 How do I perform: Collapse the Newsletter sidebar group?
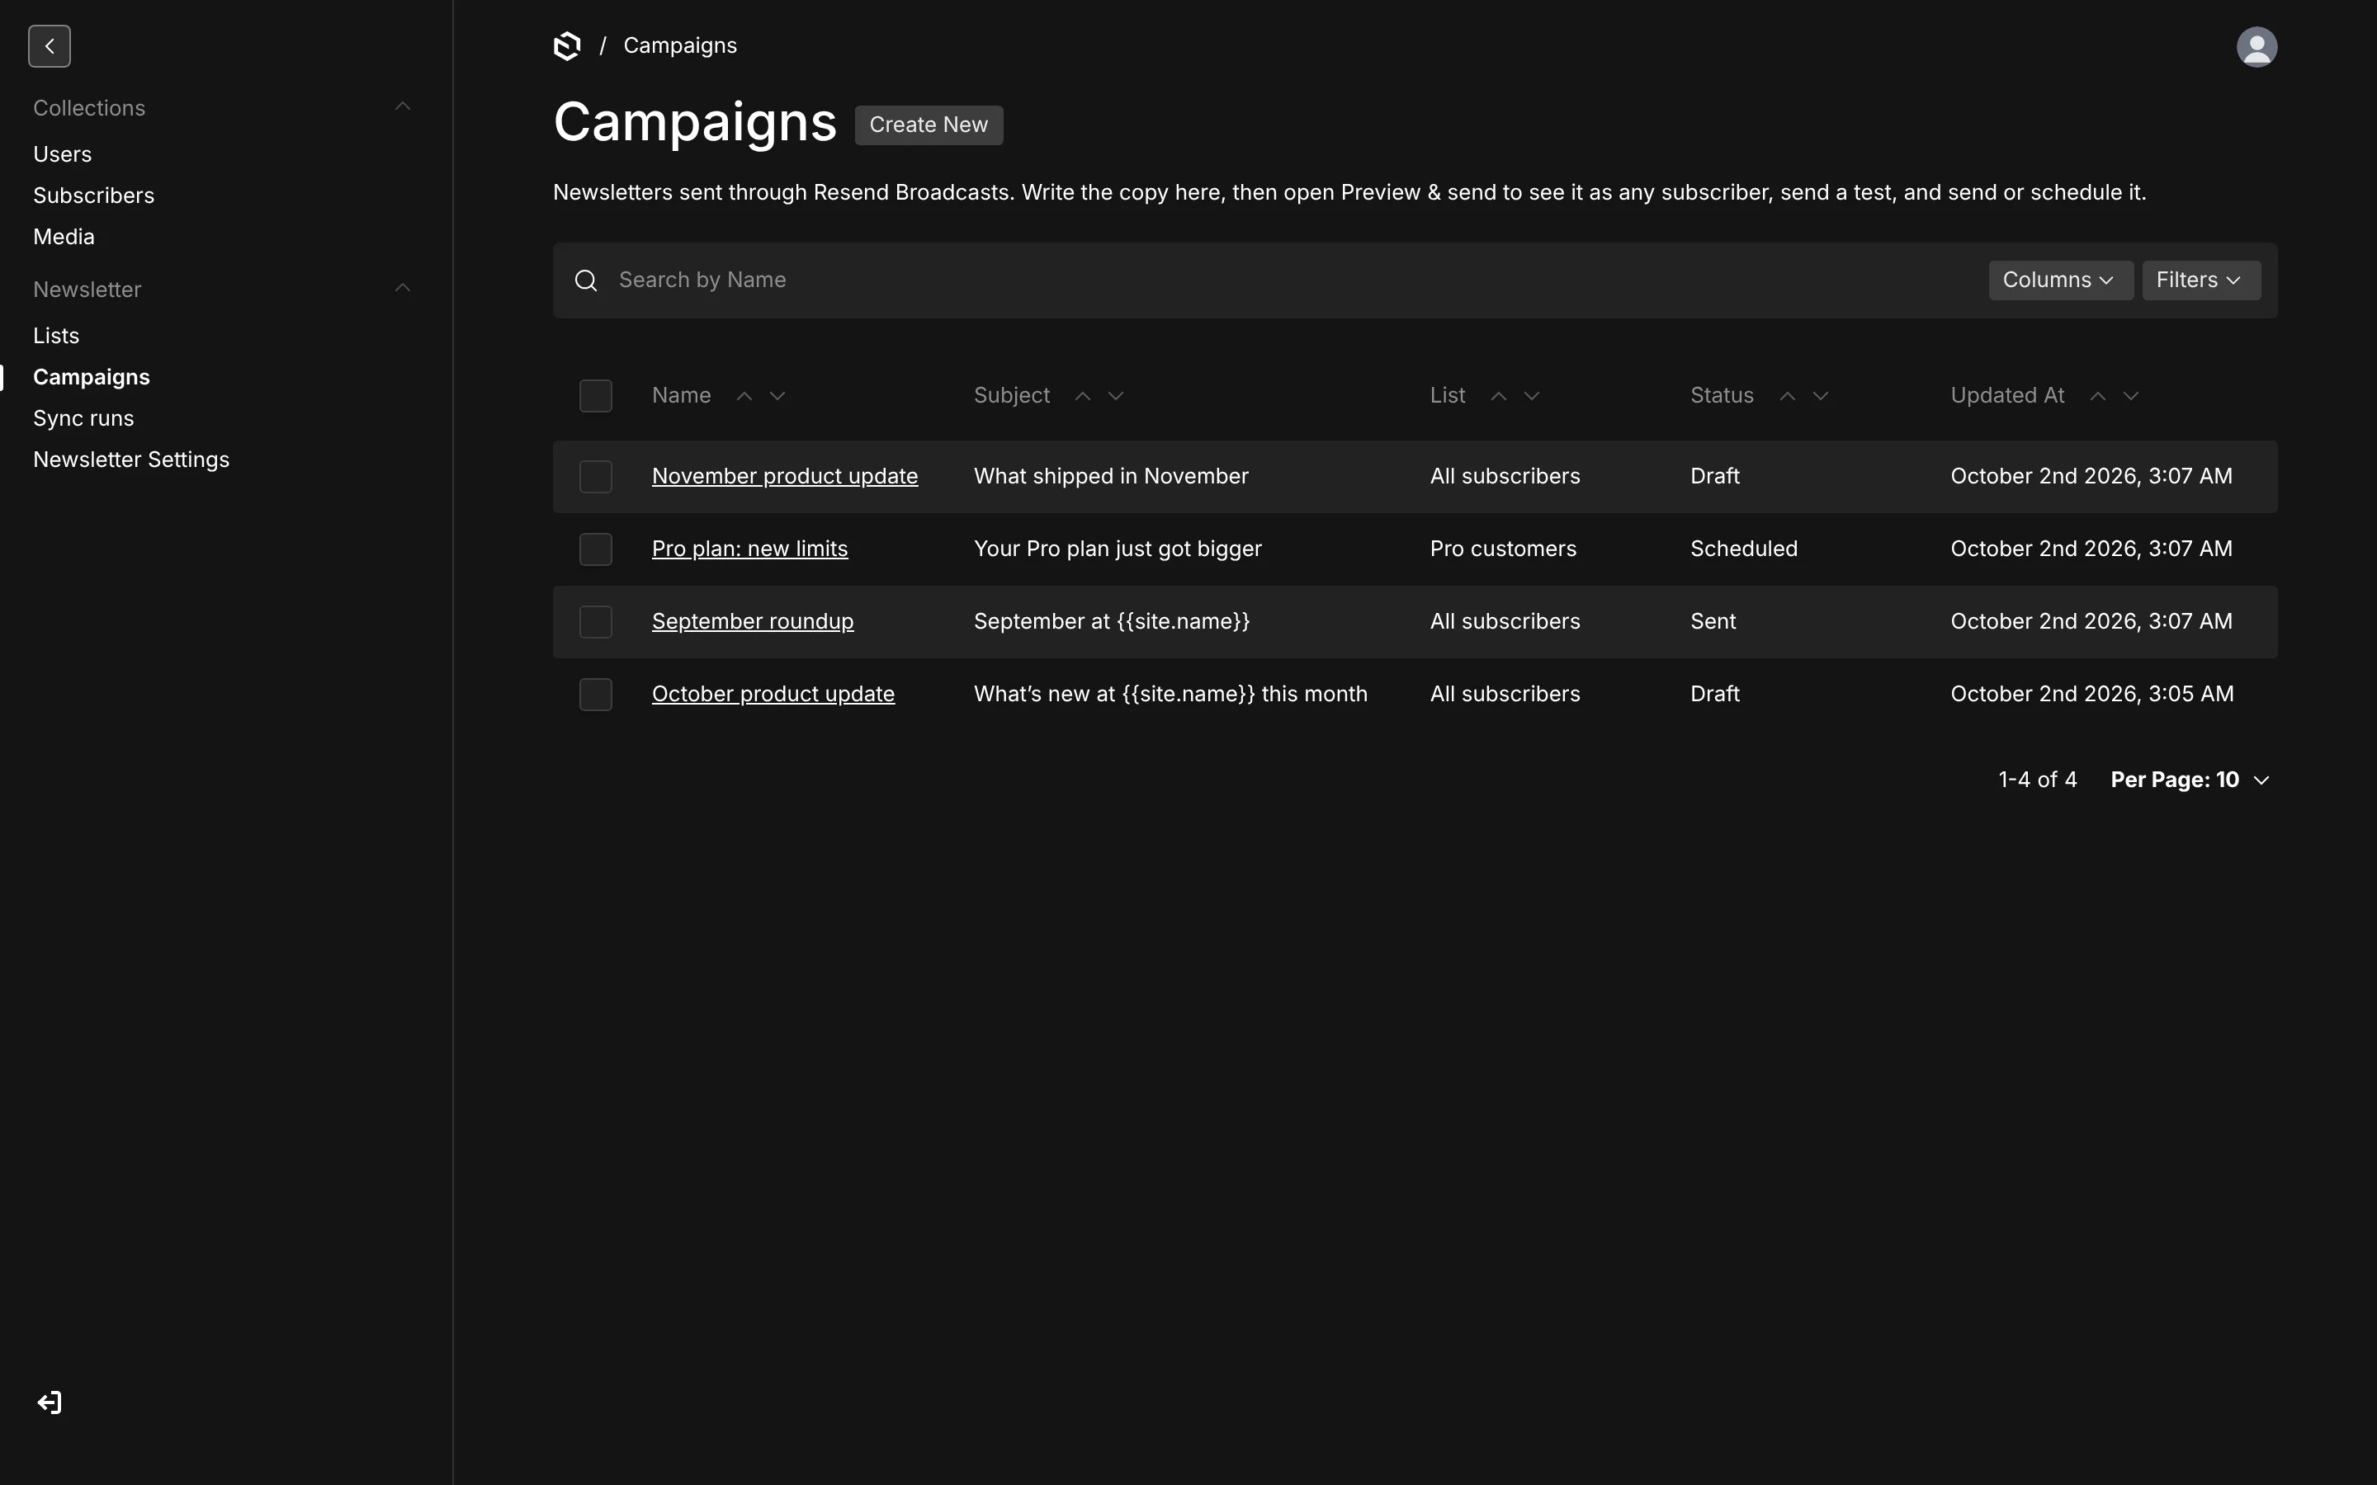coord(403,288)
